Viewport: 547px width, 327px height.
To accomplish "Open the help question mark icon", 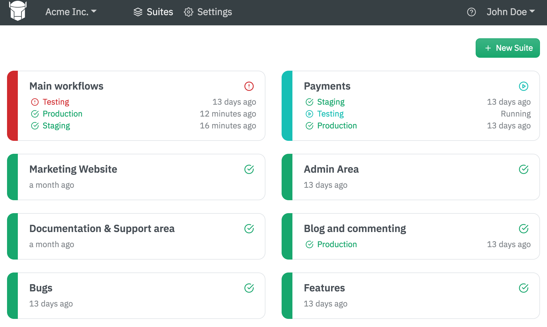I will click(471, 12).
